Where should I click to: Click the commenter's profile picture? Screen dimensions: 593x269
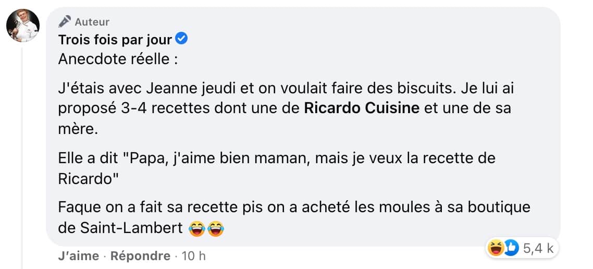pyautogui.click(x=22, y=26)
